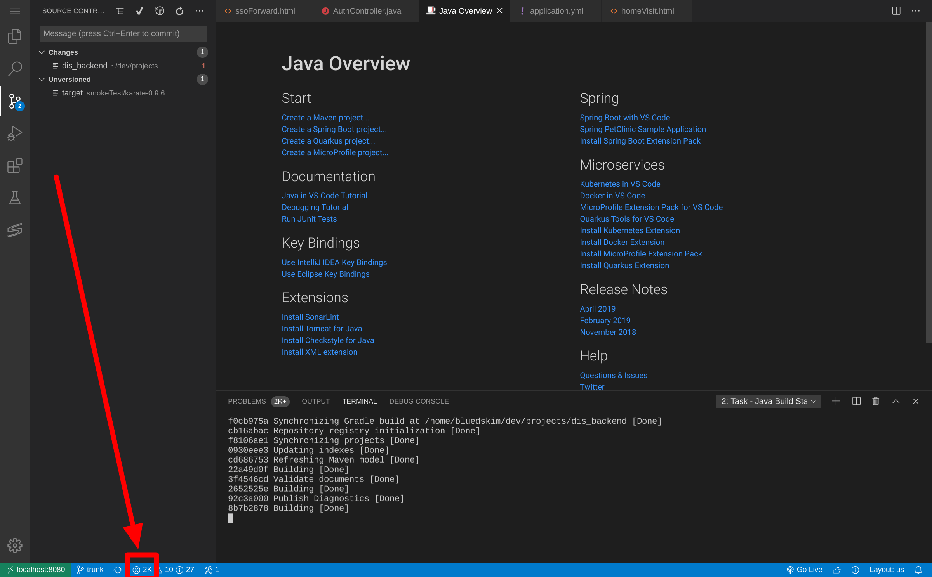Open the Explorer view icon
The width and height of the screenshot is (932, 577).
(15, 36)
